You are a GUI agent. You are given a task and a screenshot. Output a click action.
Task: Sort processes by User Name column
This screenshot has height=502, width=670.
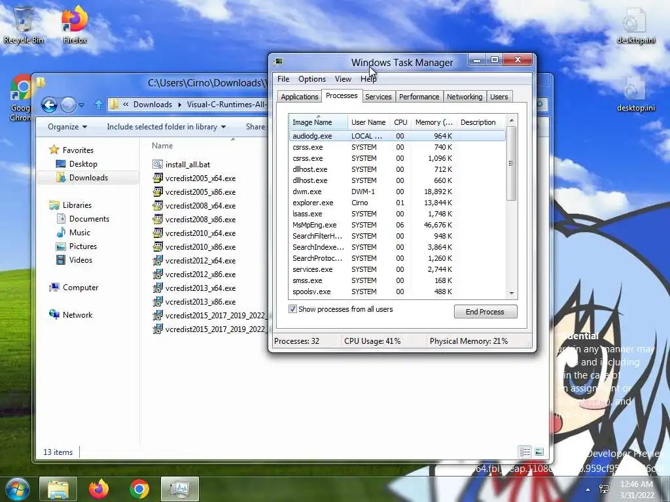coord(368,122)
